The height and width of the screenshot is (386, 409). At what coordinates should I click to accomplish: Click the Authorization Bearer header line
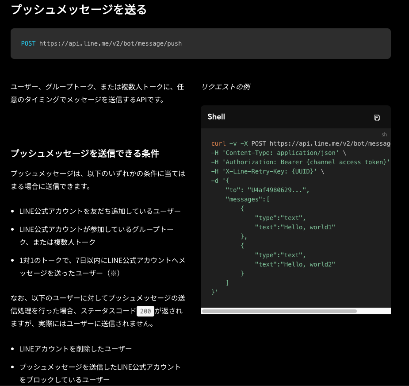301,162
